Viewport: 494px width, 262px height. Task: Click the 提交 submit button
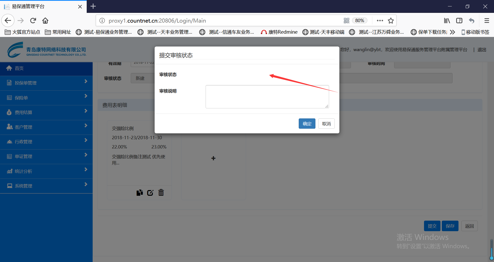pos(432,226)
